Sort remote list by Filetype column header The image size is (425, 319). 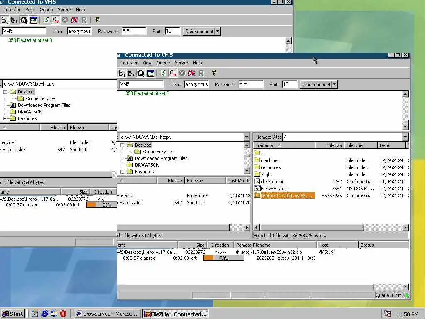click(361, 145)
